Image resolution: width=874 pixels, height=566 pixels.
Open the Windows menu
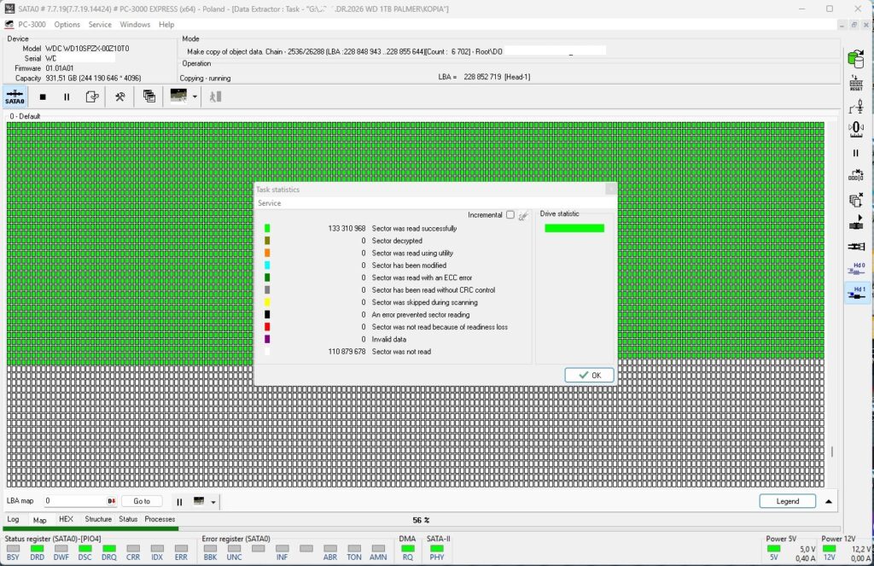135,25
